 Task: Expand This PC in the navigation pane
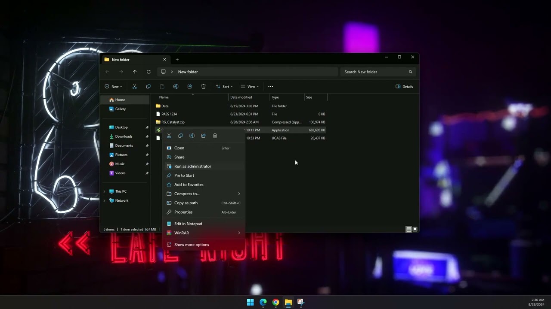click(x=104, y=191)
